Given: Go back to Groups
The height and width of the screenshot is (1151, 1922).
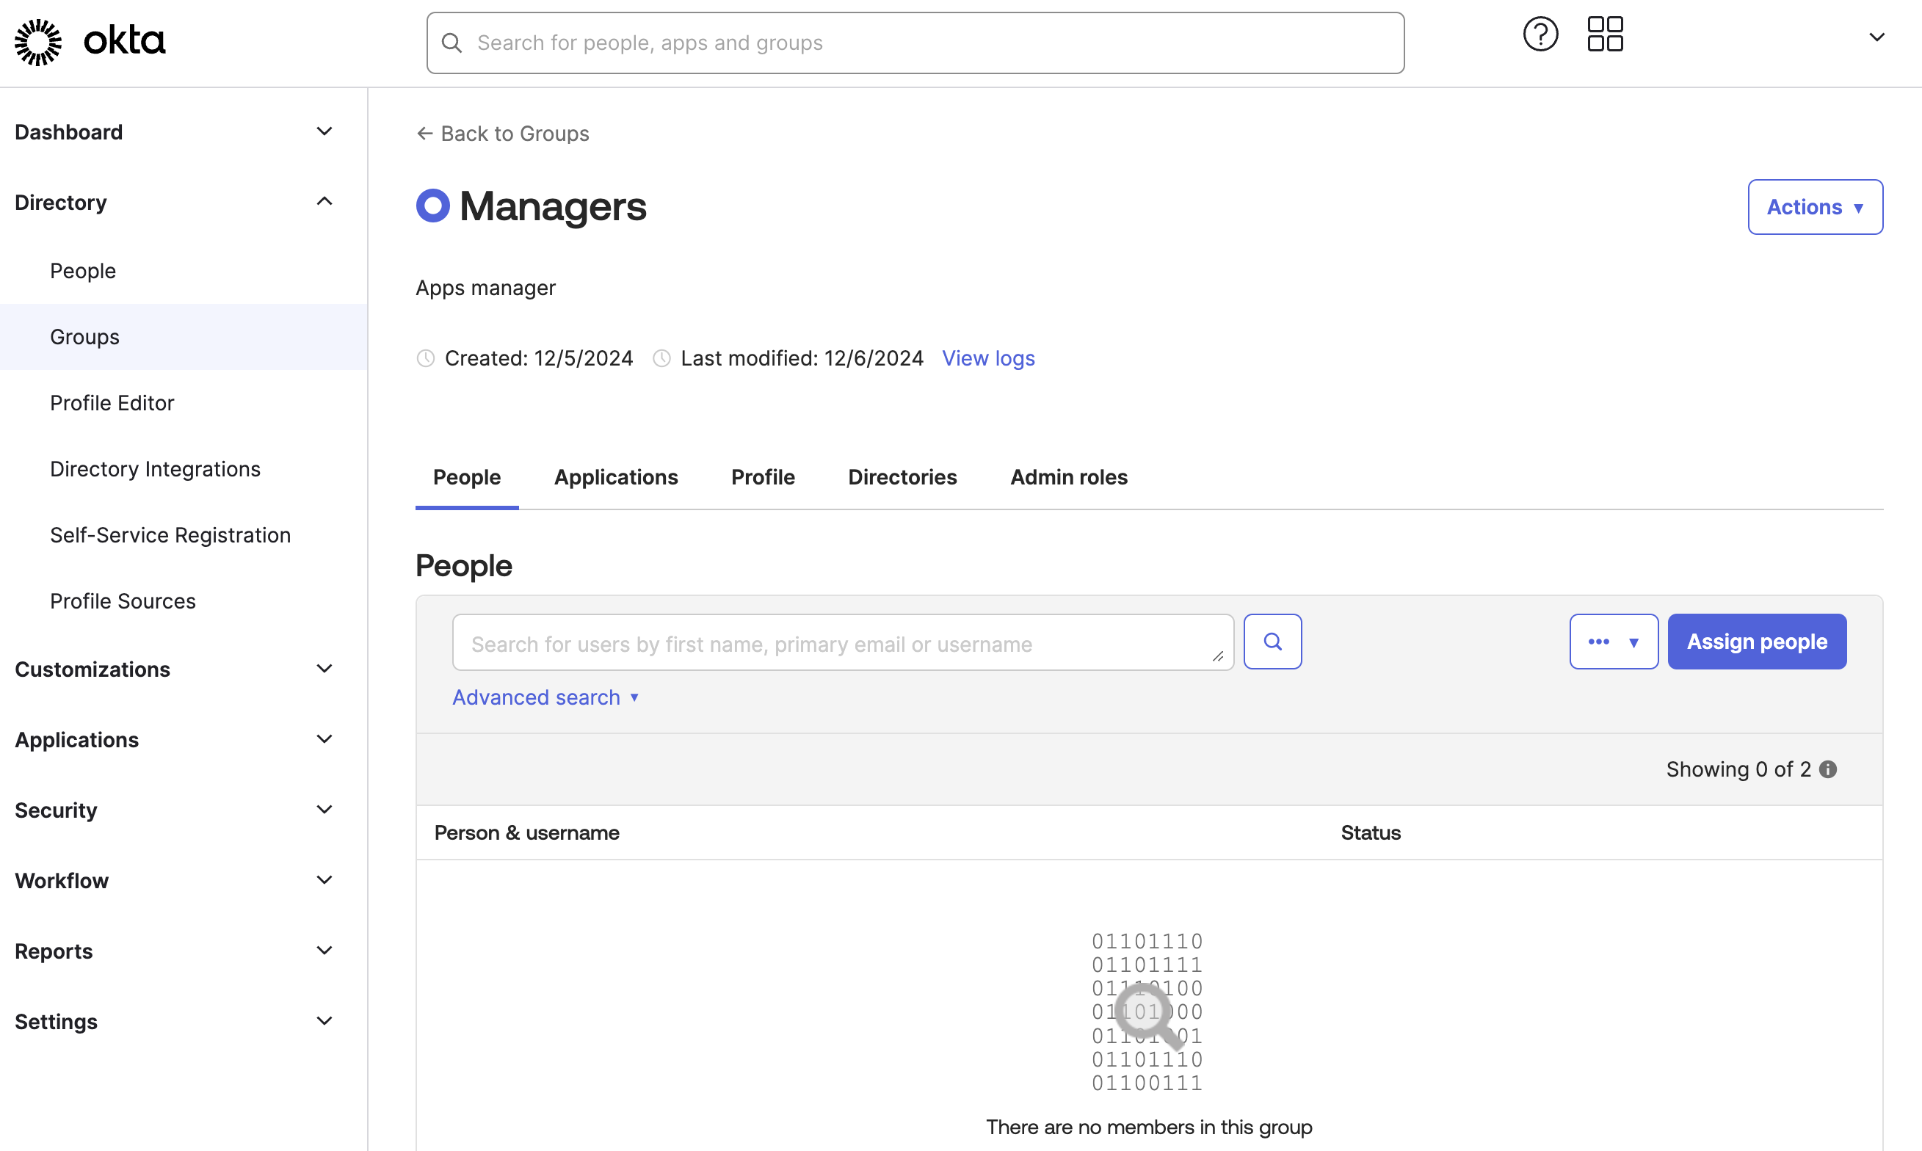Looking at the screenshot, I should pyautogui.click(x=503, y=133).
